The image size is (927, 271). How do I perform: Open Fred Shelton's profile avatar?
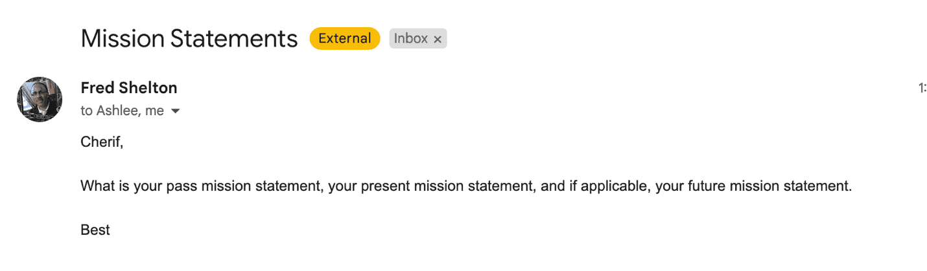tap(40, 100)
